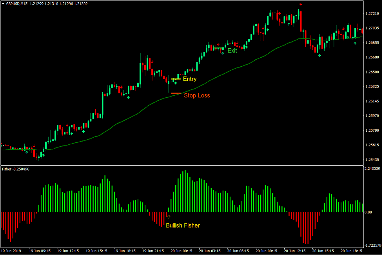Click the green up arrow below Entry line
The width and height of the screenshot is (383, 255).
click(176, 83)
